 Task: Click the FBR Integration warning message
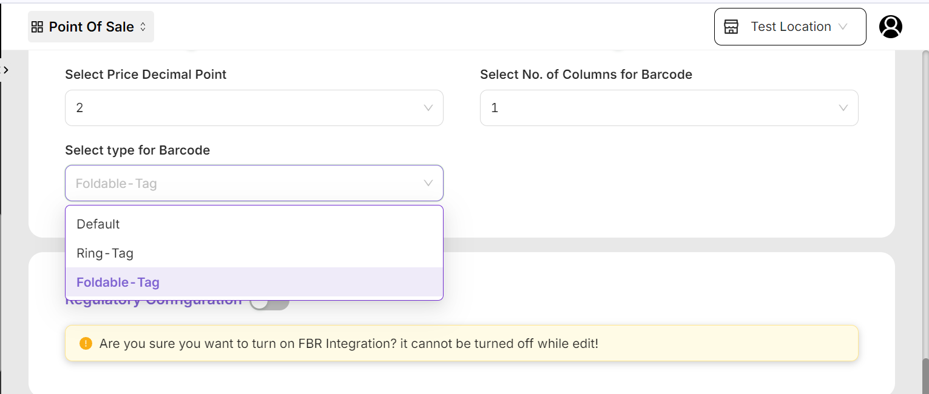click(x=348, y=344)
